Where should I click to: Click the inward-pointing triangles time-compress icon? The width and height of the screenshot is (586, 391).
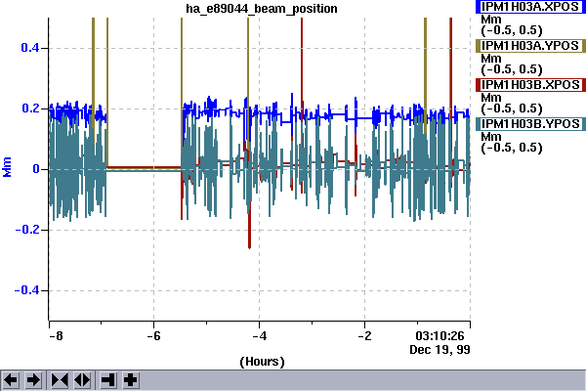click(59, 379)
